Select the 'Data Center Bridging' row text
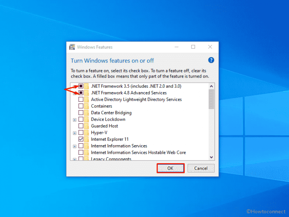The image size is (289, 217). tap(111, 112)
